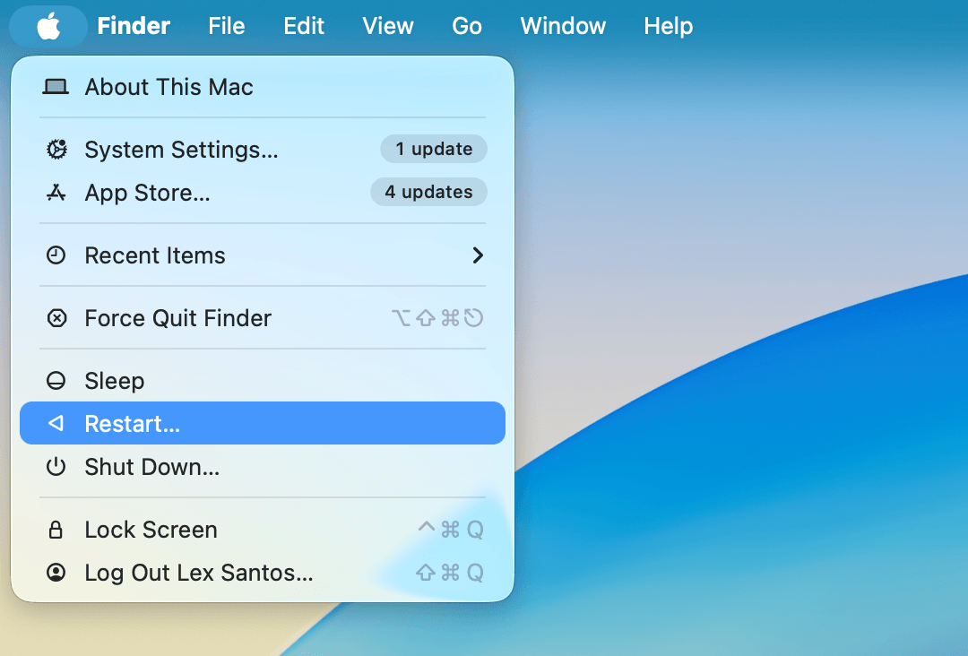
Task: Click the Lock Screen shortcut hint
Action: [x=451, y=530]
